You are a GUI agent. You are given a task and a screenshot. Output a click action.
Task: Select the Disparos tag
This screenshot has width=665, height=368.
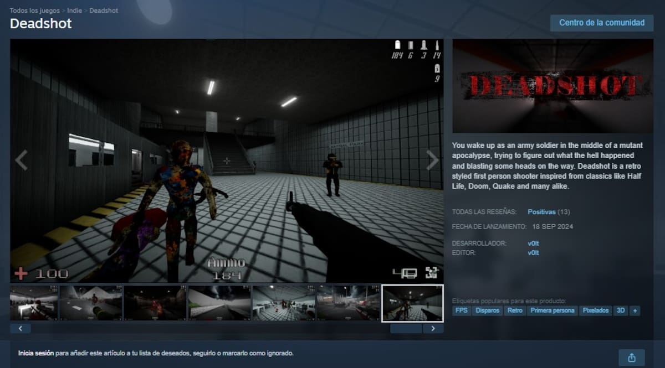pyautogui.click(x=488, y=310)
